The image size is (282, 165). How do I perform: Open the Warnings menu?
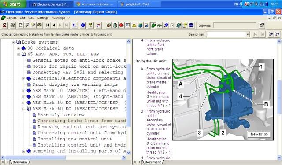click(x=59, y=18)
